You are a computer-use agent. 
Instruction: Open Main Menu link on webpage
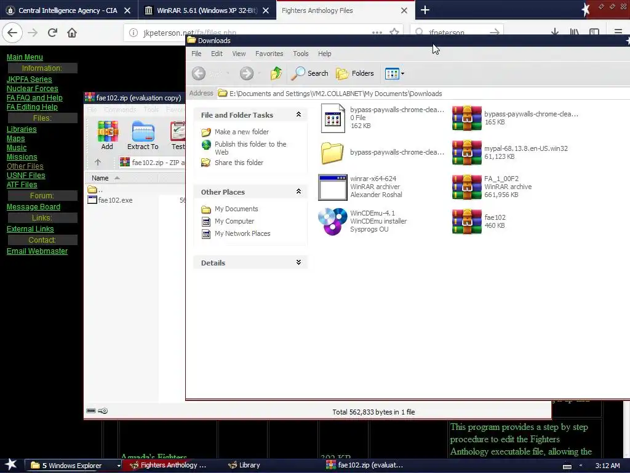25,57
